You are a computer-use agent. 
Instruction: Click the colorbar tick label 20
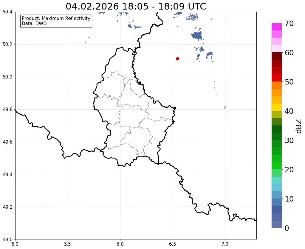[289, 170]
